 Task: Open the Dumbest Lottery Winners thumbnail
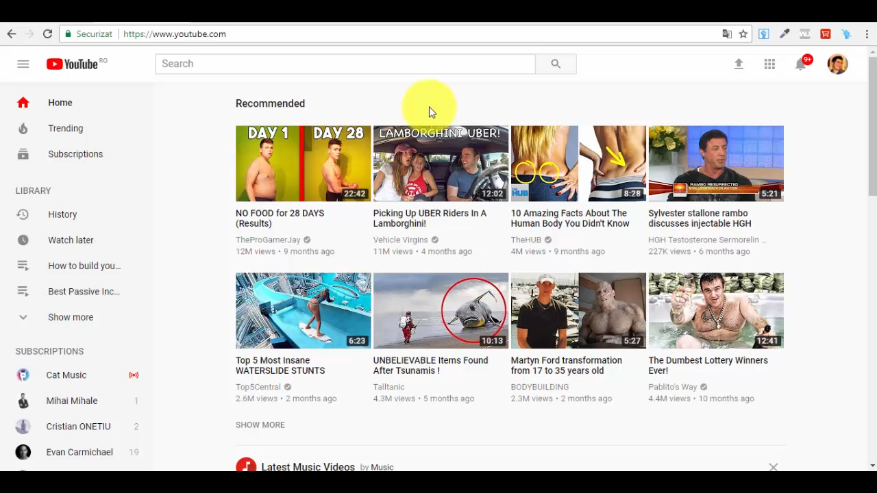point(716,311)
